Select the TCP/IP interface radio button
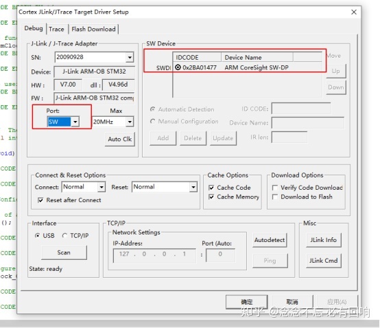 [x=64, y=235]
